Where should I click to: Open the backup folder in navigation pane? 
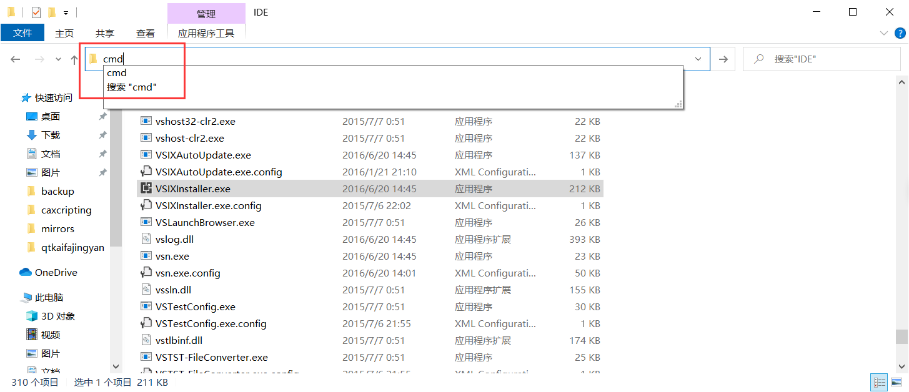57,192
